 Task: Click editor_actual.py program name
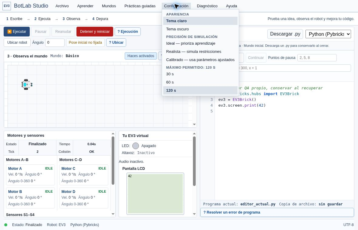coord(258,204)
